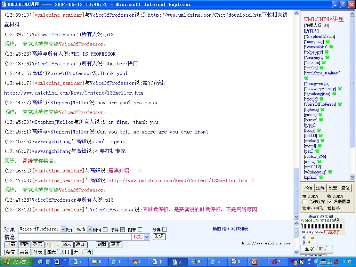Click the 踢人 kick user button

67,244
